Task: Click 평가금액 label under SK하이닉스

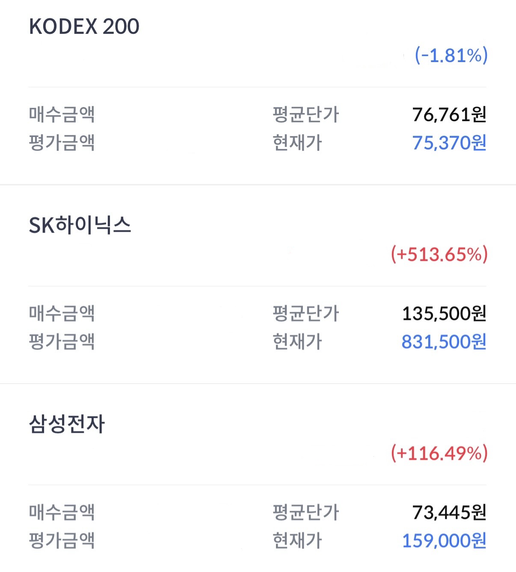Action: click(x=62, y=342)
